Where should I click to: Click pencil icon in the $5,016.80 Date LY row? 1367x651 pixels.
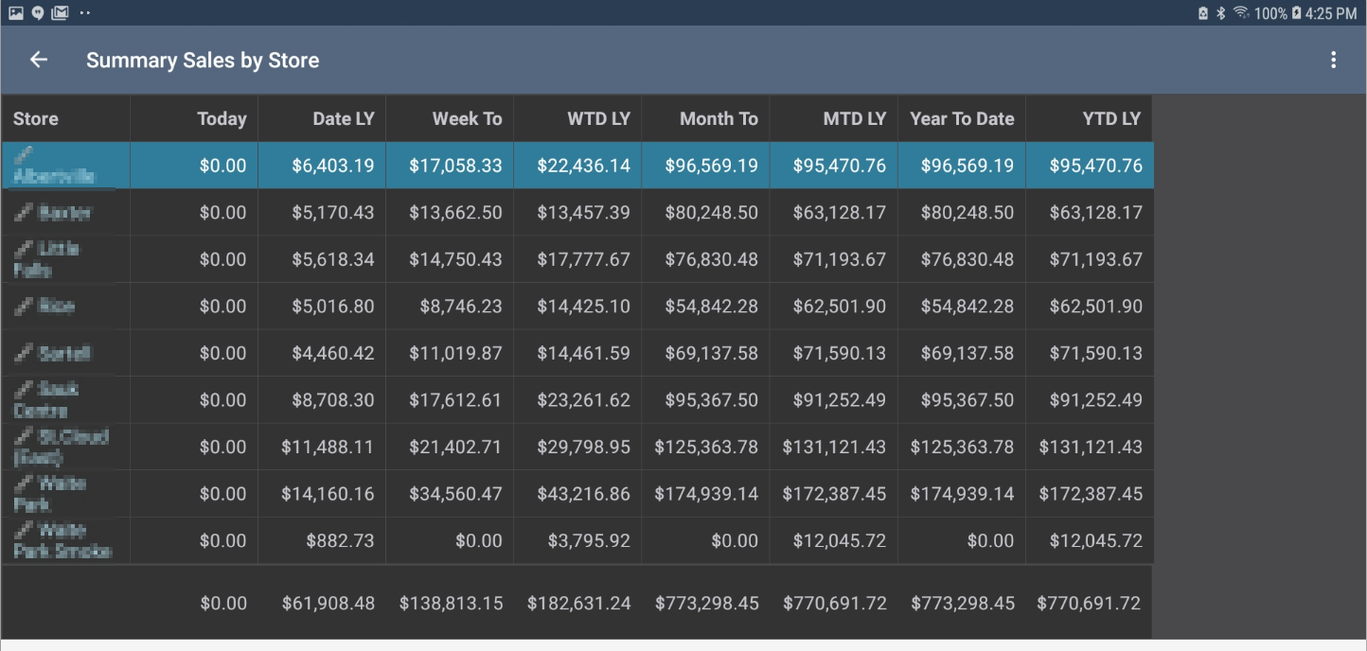[x=24, y=307]
